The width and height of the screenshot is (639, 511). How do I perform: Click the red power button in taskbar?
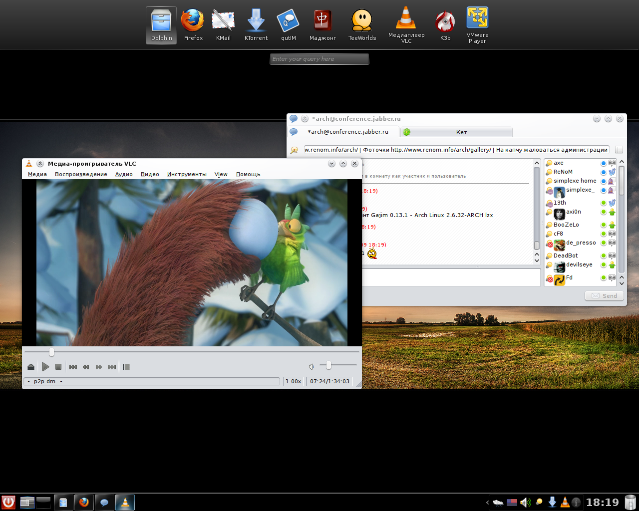coord(8,502)
